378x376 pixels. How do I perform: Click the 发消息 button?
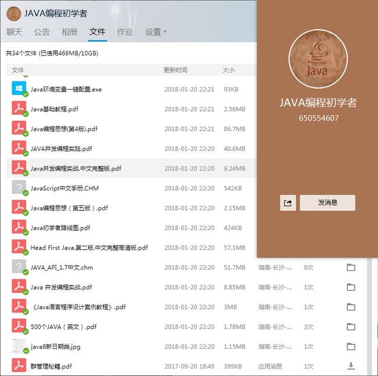click(x=327, y=203)
